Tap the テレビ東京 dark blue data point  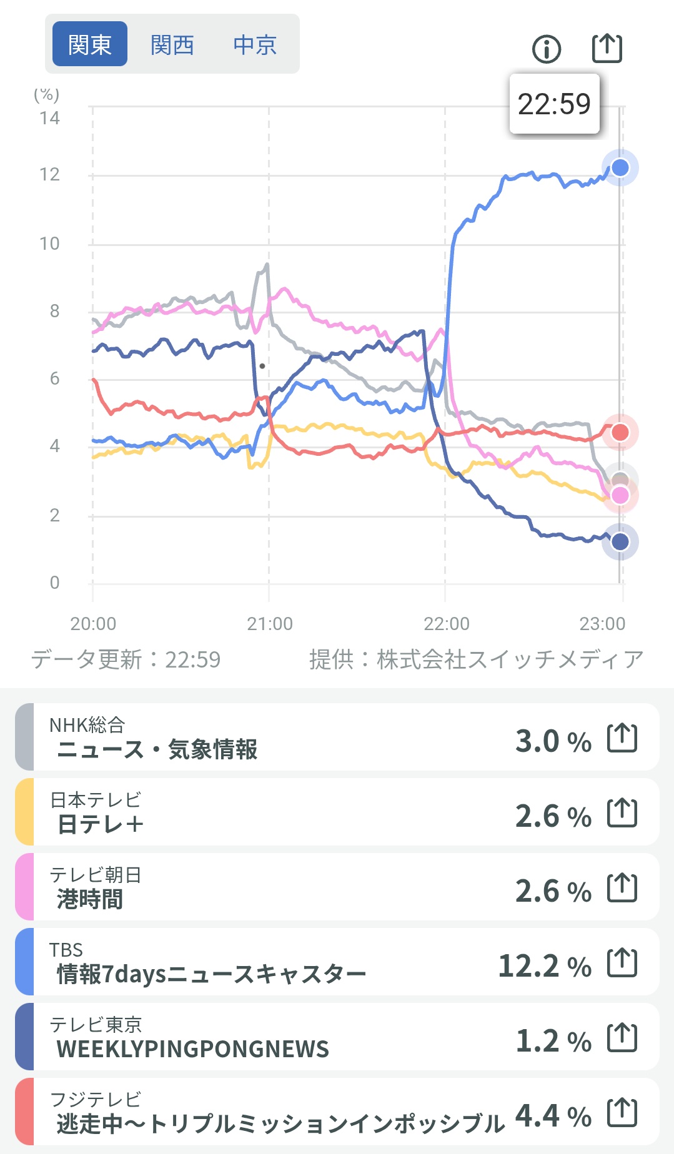tap(620, 541)
